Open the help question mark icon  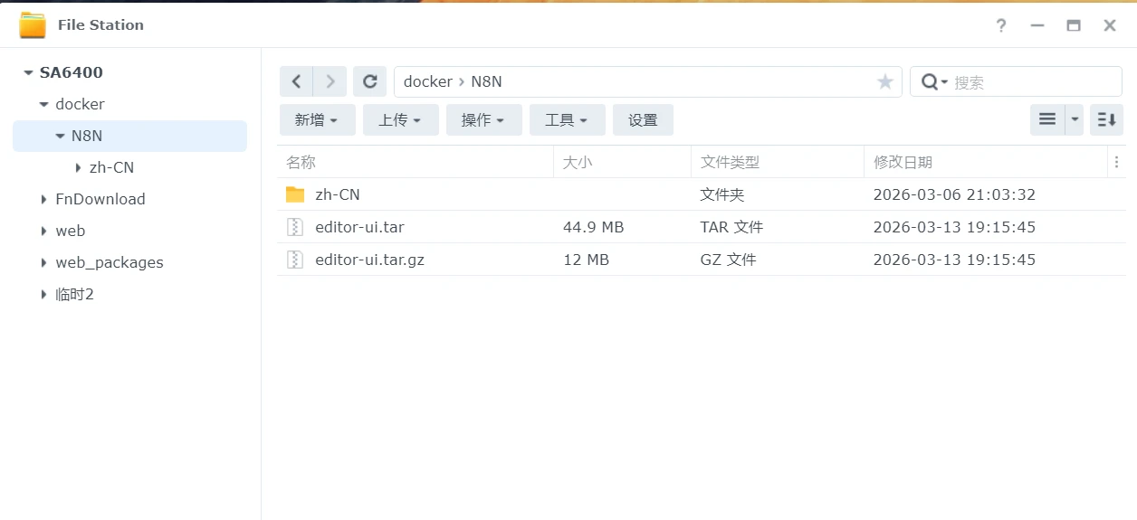[x=1000, y=25]
